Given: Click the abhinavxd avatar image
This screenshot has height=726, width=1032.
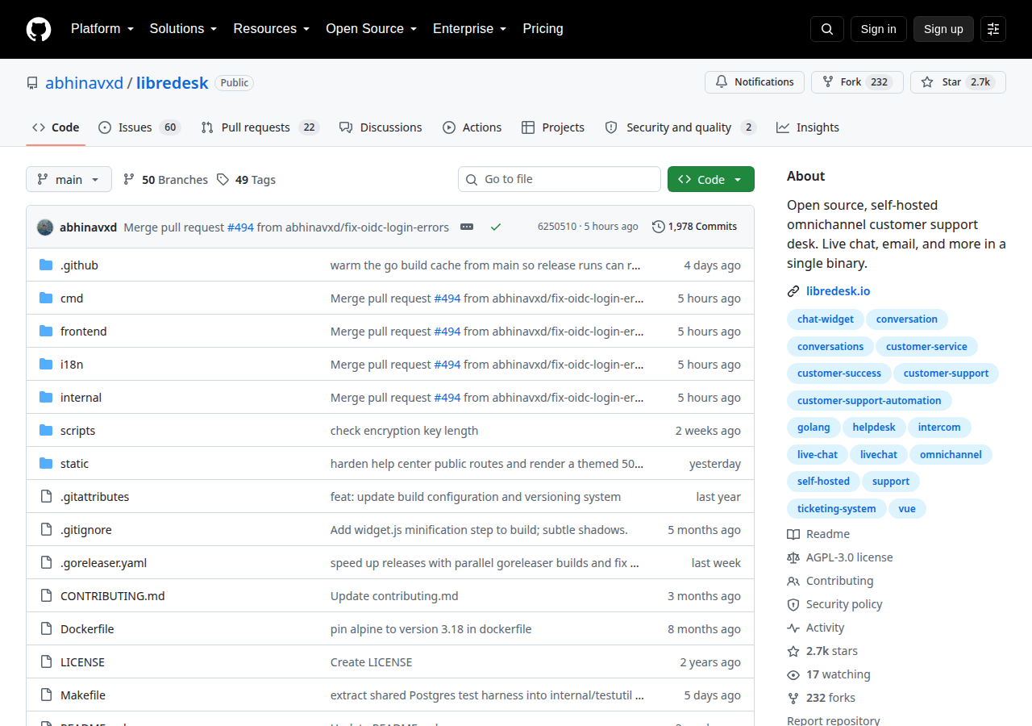Looking at the screenshot, I should pos(45,227).
